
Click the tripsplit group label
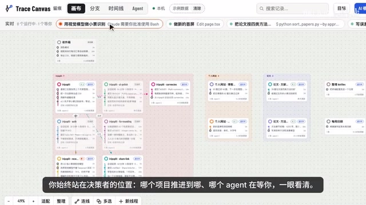[x=59, y=76]
